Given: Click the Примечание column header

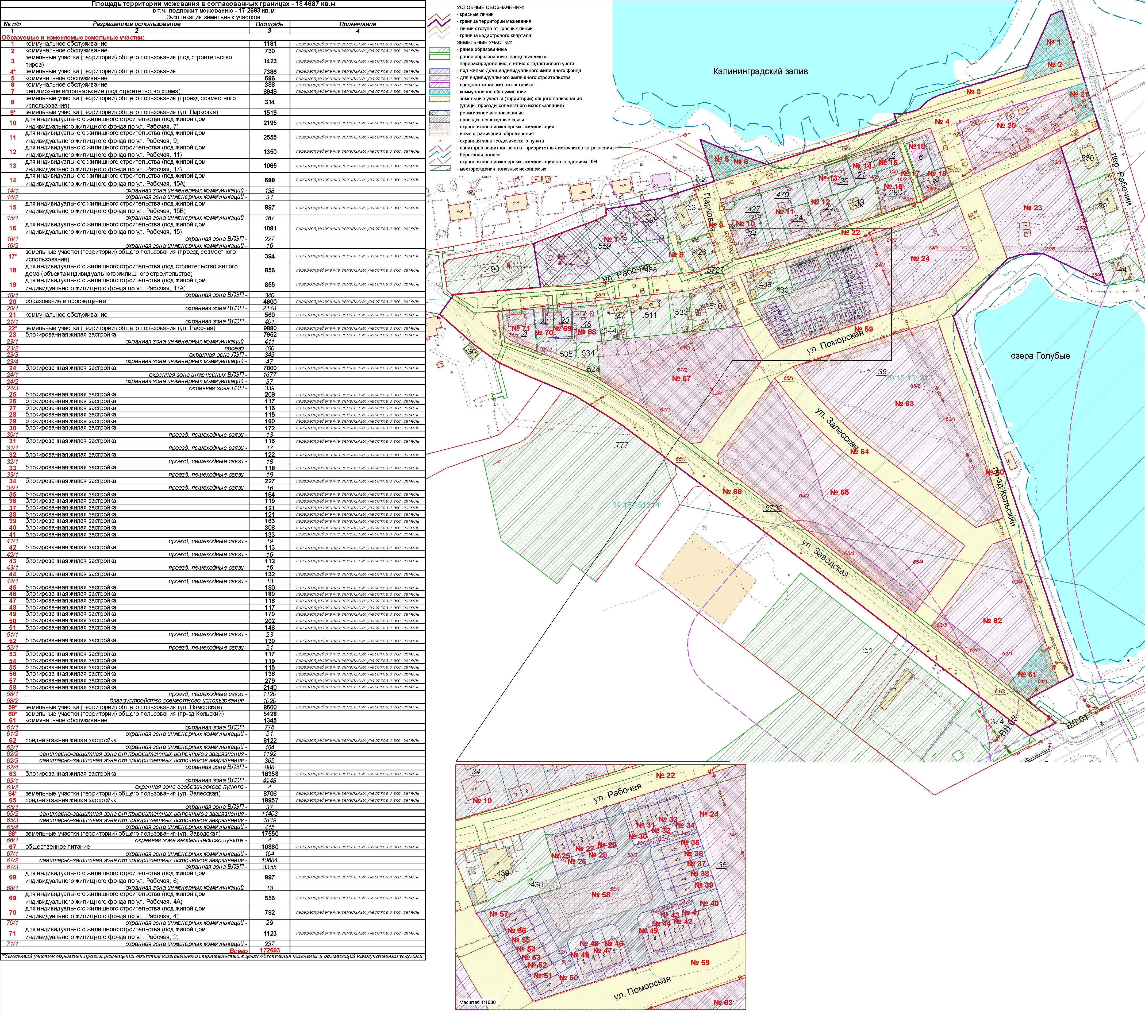Looking at the screenshot, I should (358, 24).
